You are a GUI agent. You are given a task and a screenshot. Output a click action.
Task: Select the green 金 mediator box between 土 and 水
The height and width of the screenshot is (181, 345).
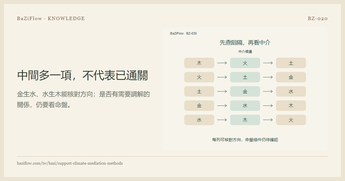[x=245, y=91]
